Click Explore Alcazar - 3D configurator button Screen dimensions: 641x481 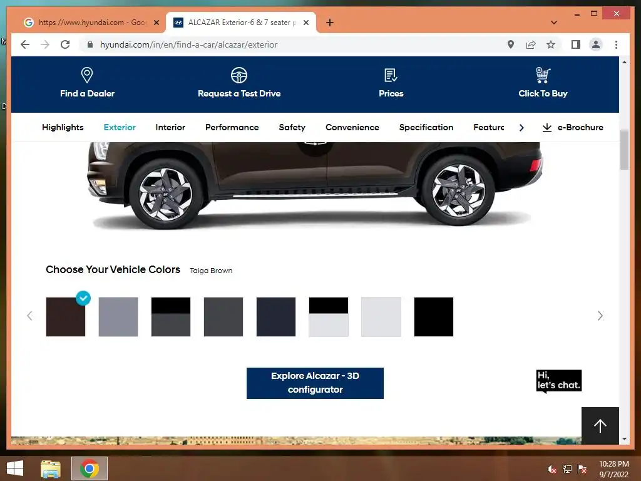[x=315, y=383]
